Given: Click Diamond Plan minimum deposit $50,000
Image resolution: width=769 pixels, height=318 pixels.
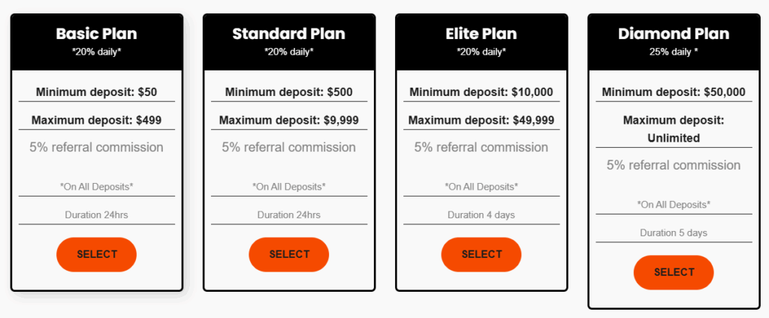Looking at the screenshot, I should pos(674,92).
